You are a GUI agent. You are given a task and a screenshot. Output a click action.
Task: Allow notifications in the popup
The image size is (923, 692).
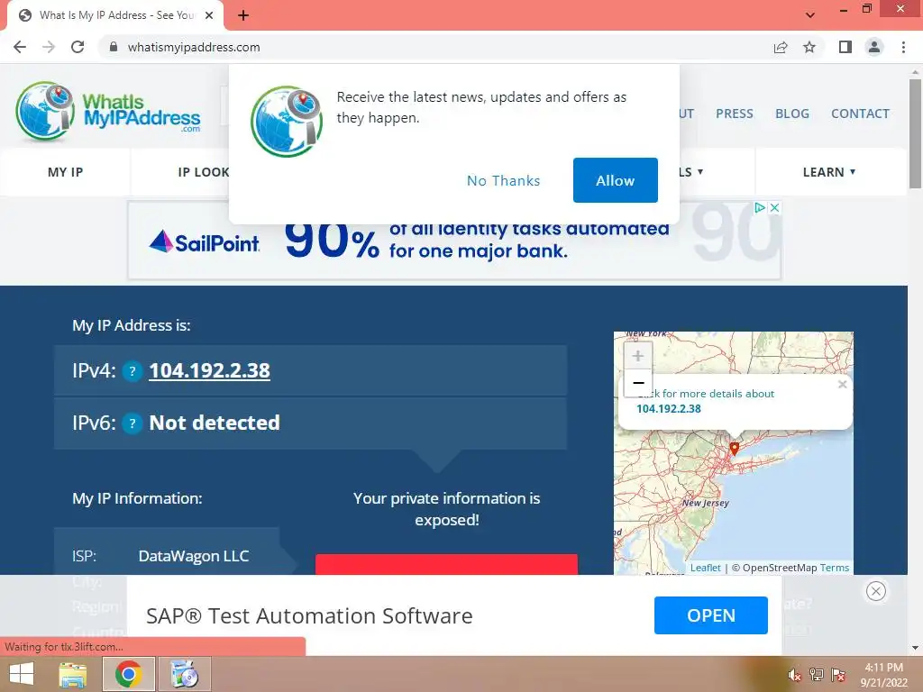point(615,180)
